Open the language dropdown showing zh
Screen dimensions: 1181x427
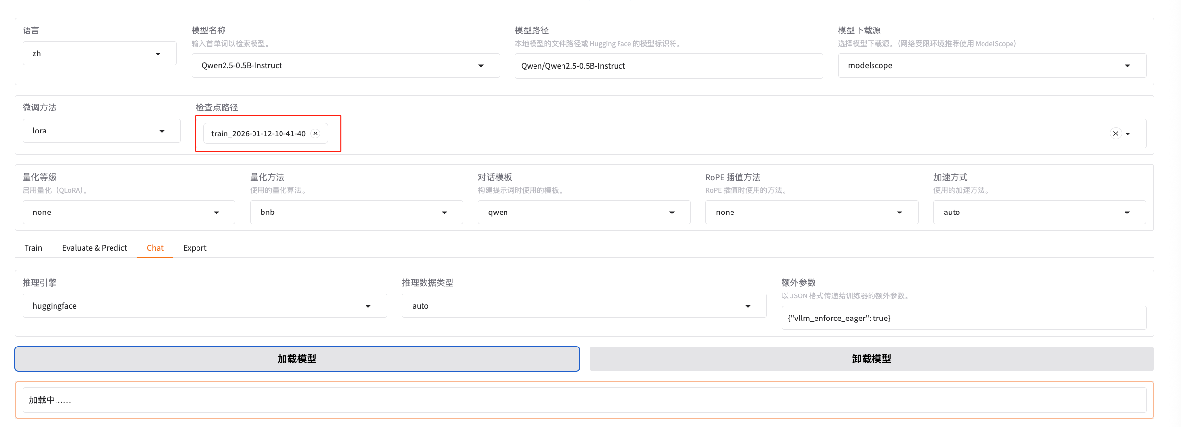pos(99,53)
